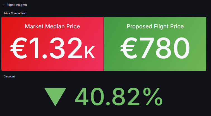Image resolution: width=211 pixels, height=116 pixels.
Task: Open the Price Comparison panel title menu
Action: point(15,13)
